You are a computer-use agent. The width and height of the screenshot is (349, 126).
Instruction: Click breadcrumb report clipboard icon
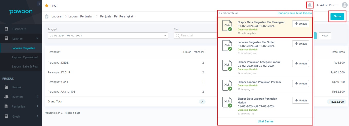click(x=47, y=16)
